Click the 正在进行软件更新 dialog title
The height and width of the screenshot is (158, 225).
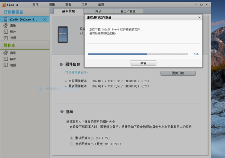tap(99, 18)
